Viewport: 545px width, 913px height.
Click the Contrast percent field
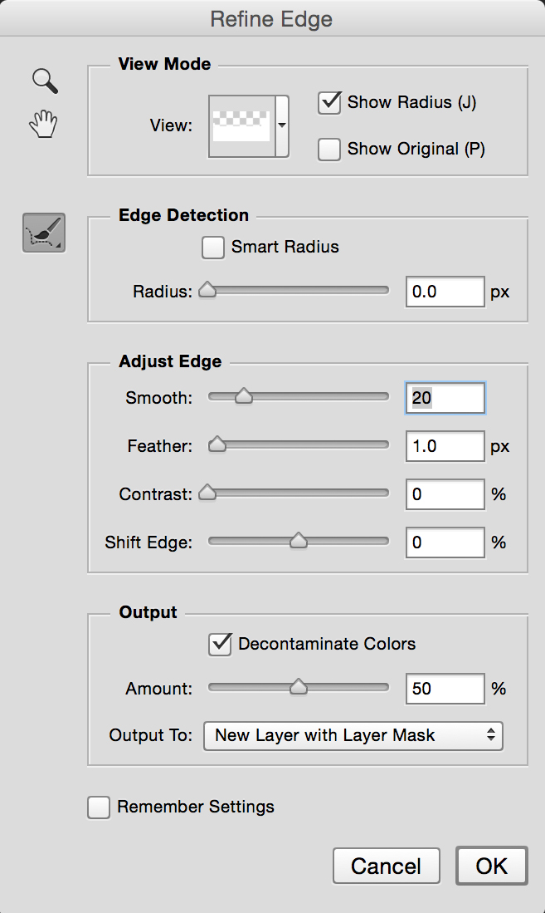coord(445,494)
